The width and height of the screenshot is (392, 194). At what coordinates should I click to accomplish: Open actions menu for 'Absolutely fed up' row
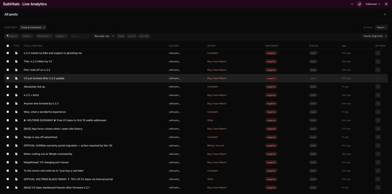pyautogui.click(x=378, y=87)
